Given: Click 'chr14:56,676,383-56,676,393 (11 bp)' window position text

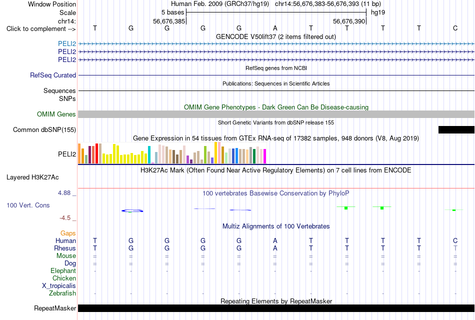Looking at the screenshot, I should click(328, 4).
